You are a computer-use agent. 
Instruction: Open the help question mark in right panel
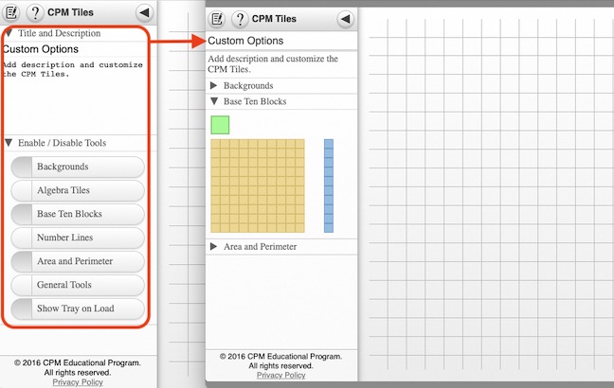(240, 19)
